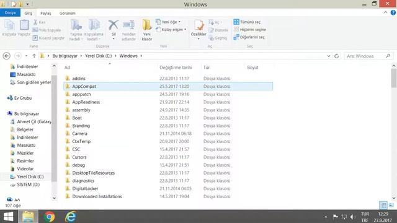Image resolution: width=397 pixels, height=223 pixels.
Task: Click the volume speaker tray icon
Action: tap(352, 217)
